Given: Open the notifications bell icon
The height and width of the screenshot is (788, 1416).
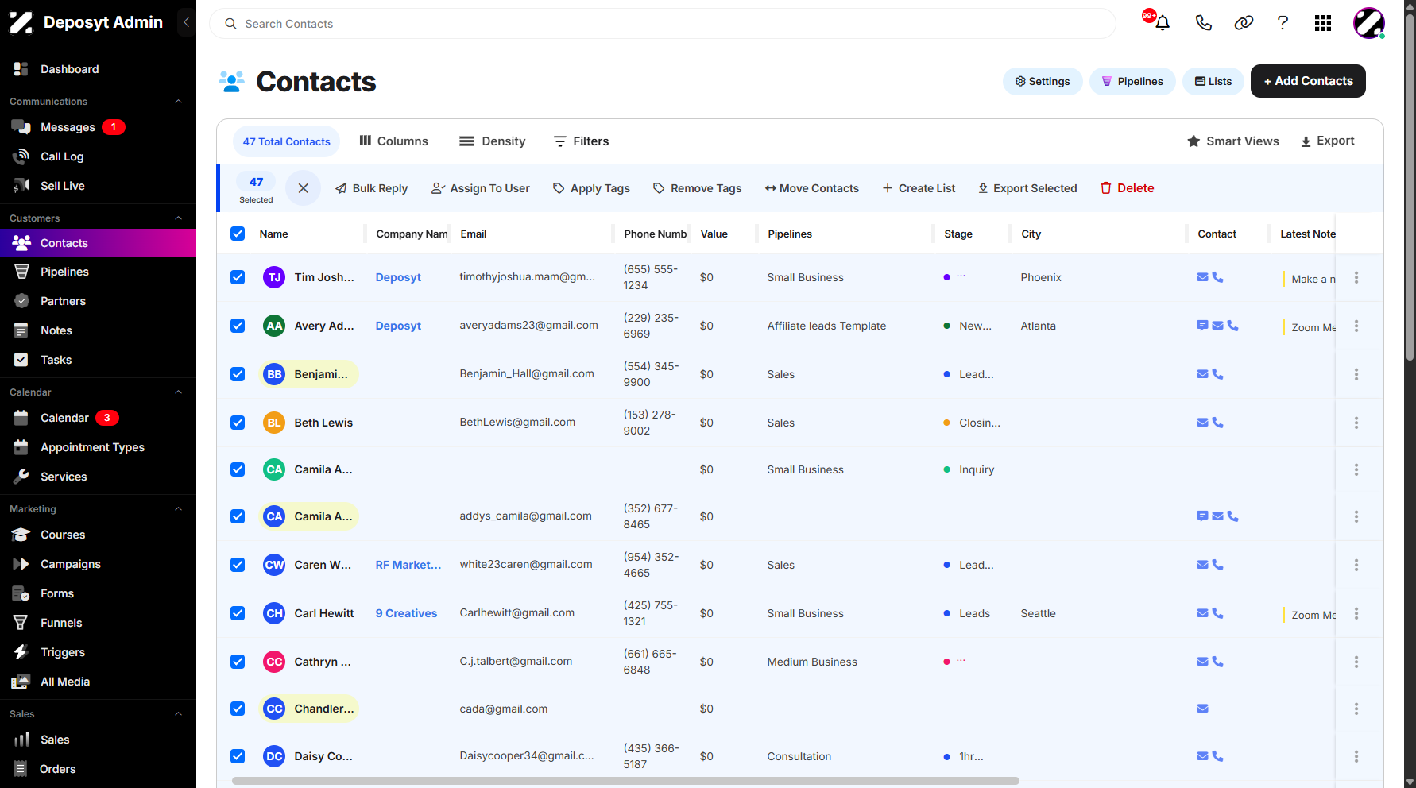Looking at the screenshot, I should tap(1162, 23).
